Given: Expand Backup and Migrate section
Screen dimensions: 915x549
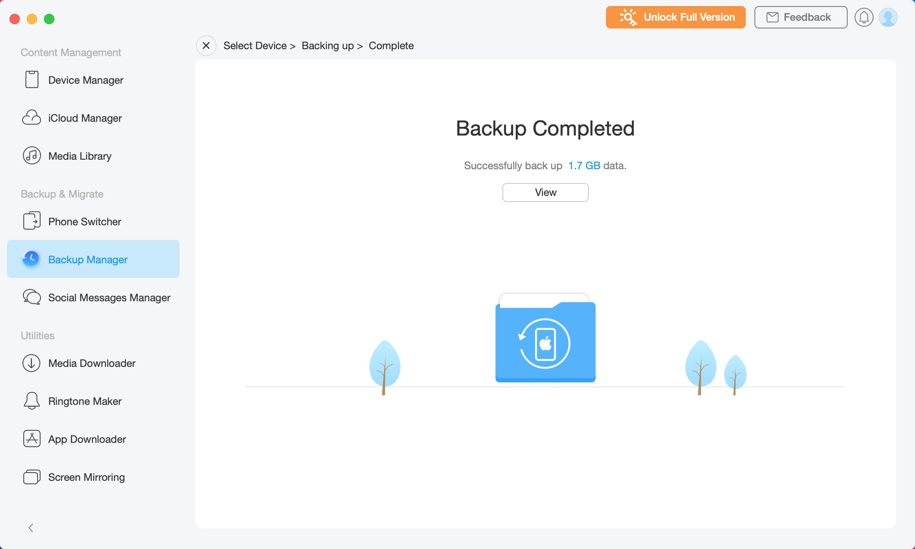Looking at the screenshot, I should point(61,193).
